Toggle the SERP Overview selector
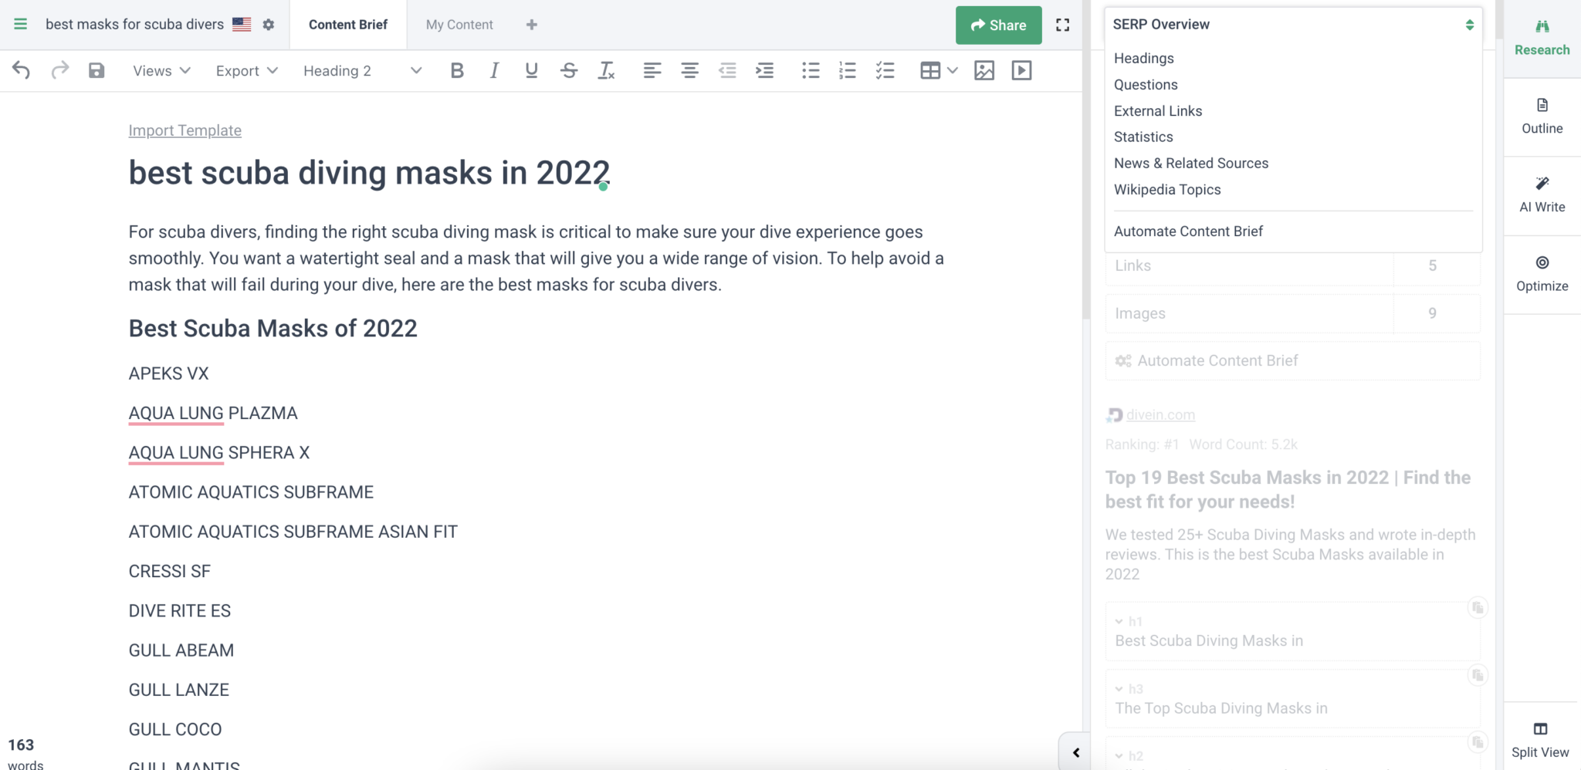Viewport: 1581px width, 770px height. tap(1293, 25)
